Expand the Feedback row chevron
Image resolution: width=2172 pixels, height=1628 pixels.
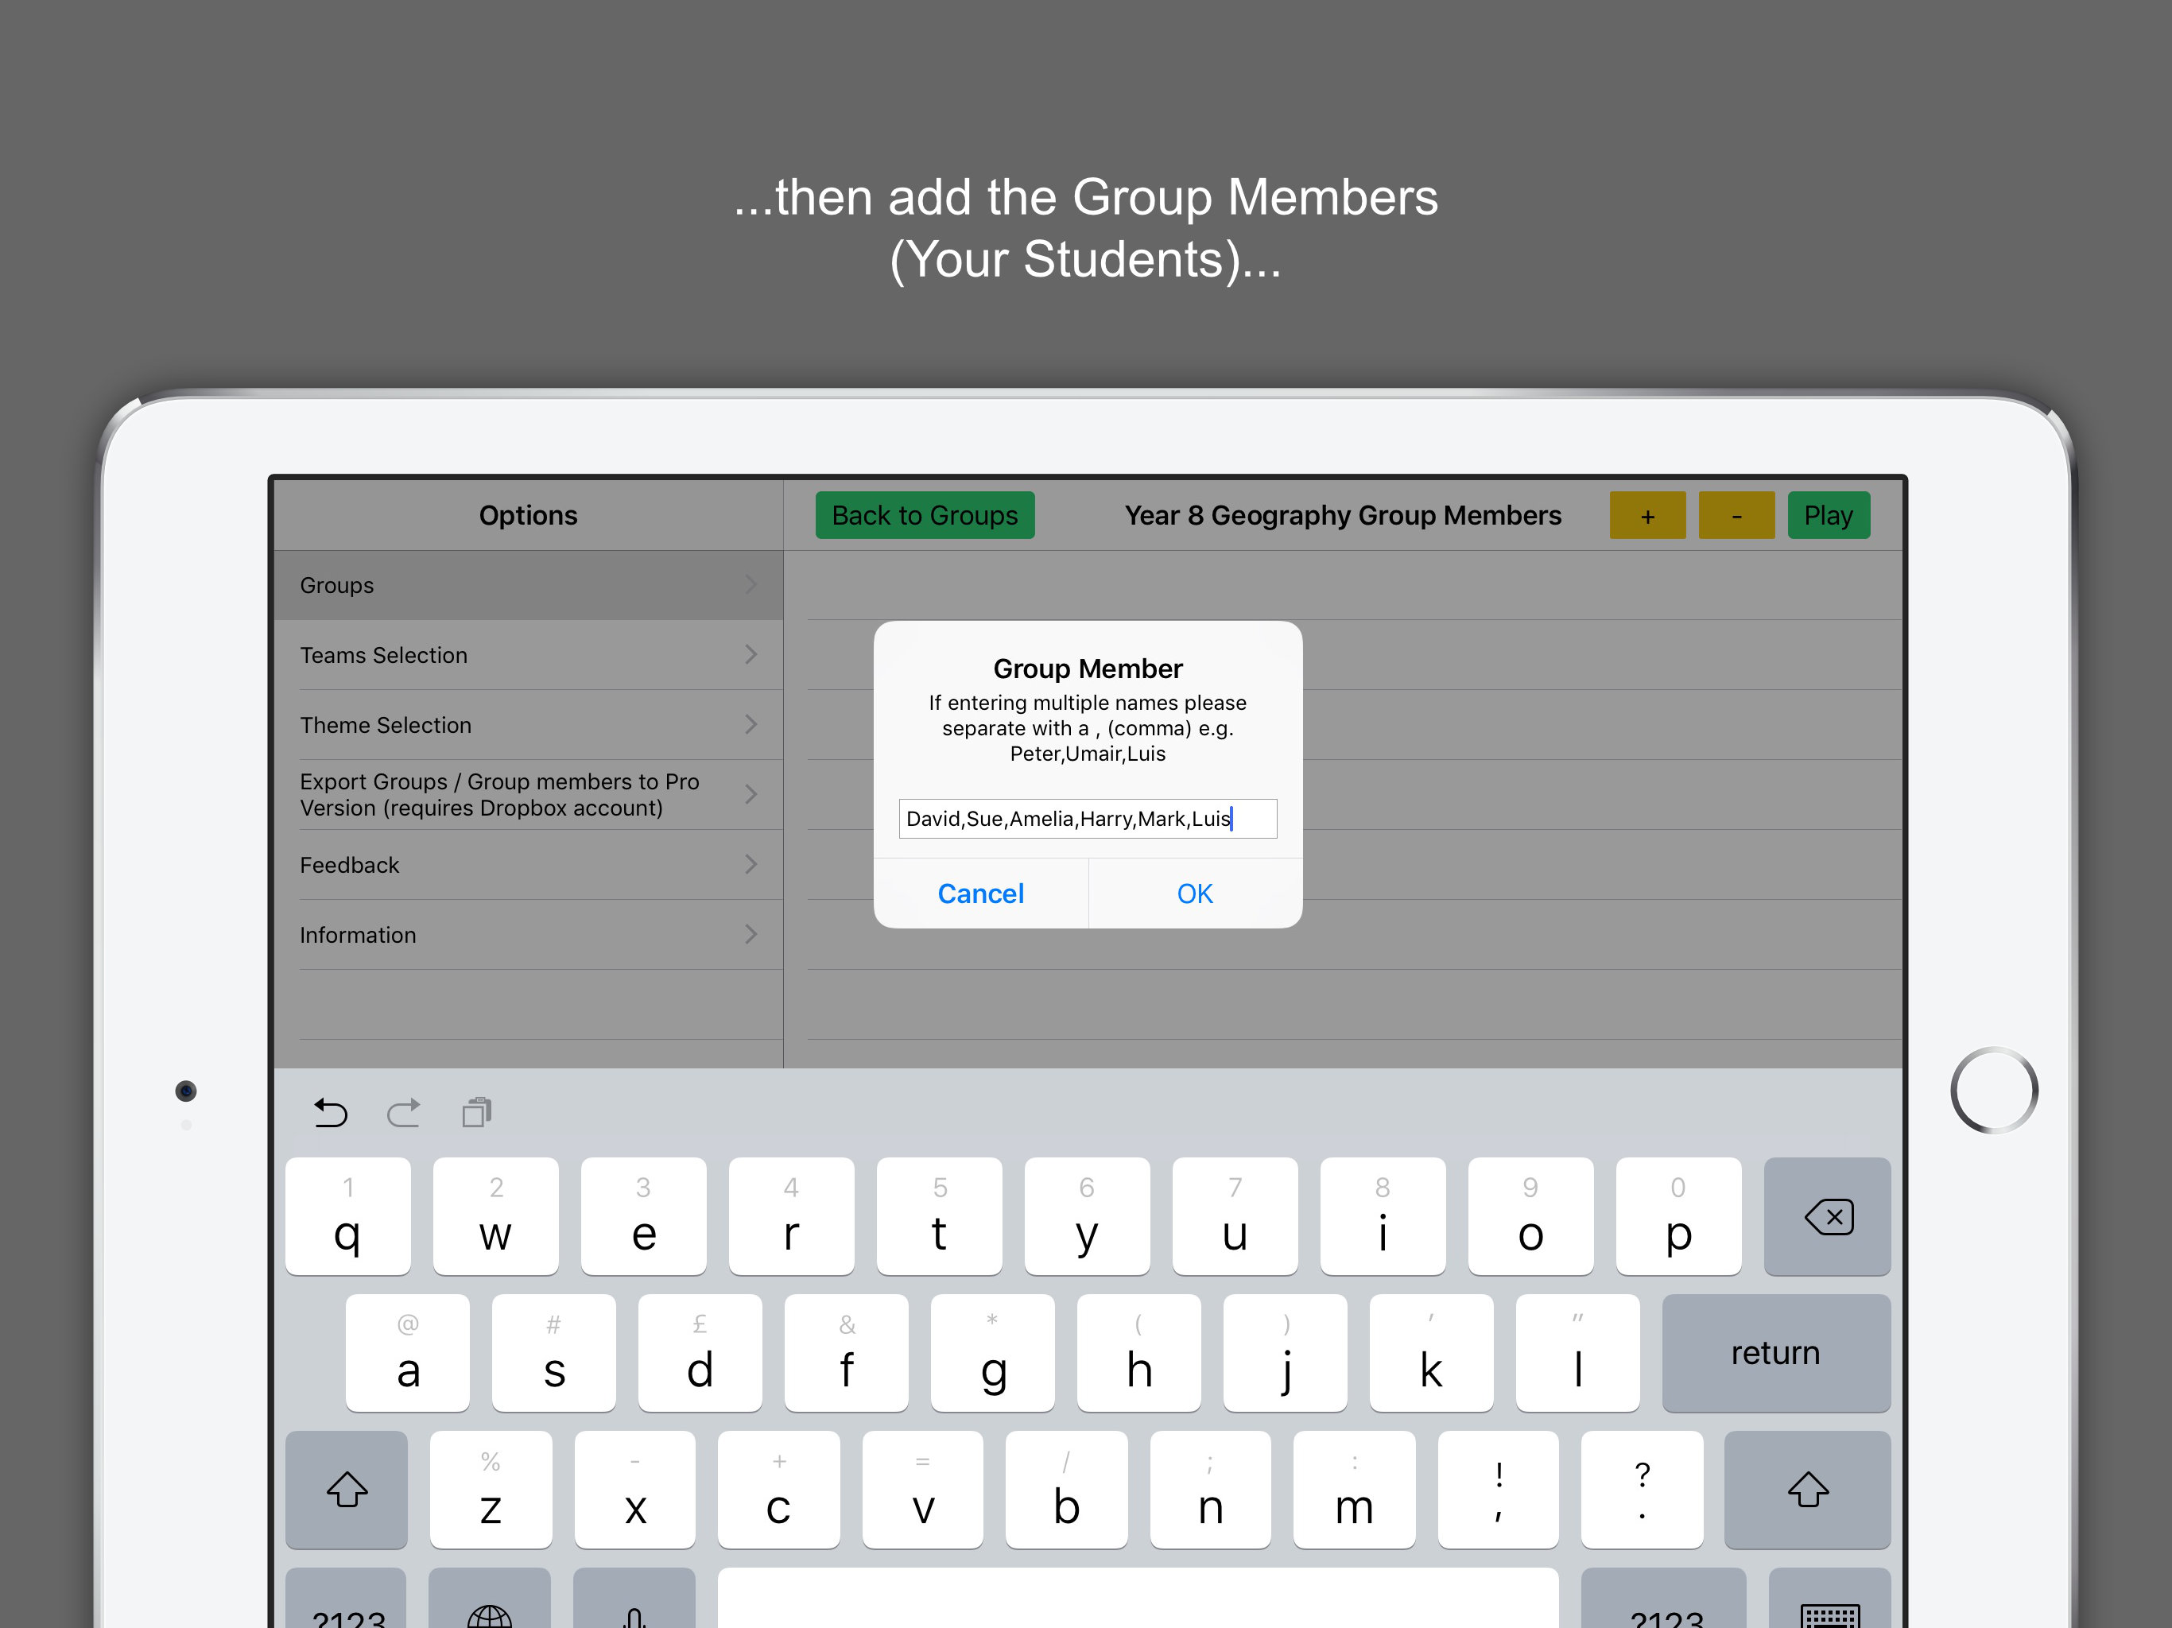tap(751, 864)
